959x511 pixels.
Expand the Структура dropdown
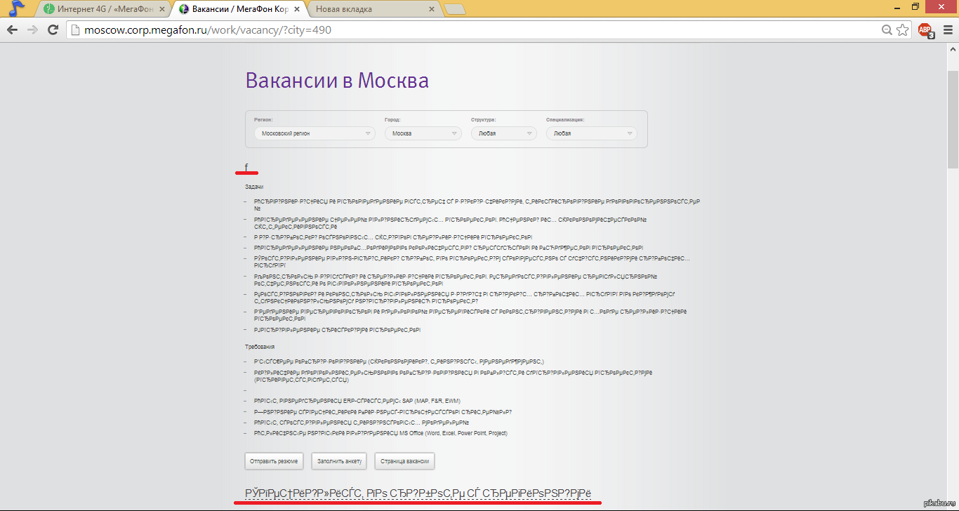pyautogui.click(x=503, y=133)
